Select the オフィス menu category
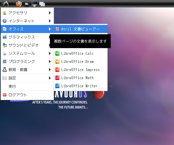The width and height of the screenshot is (174, 145). 27,29
